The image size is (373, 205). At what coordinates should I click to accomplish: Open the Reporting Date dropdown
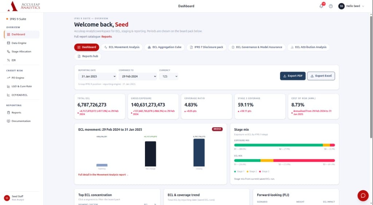tap(97, 76)
